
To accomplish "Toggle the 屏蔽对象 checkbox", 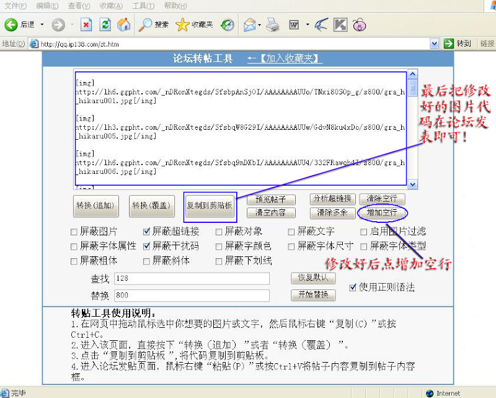I will tap(219, 232).
